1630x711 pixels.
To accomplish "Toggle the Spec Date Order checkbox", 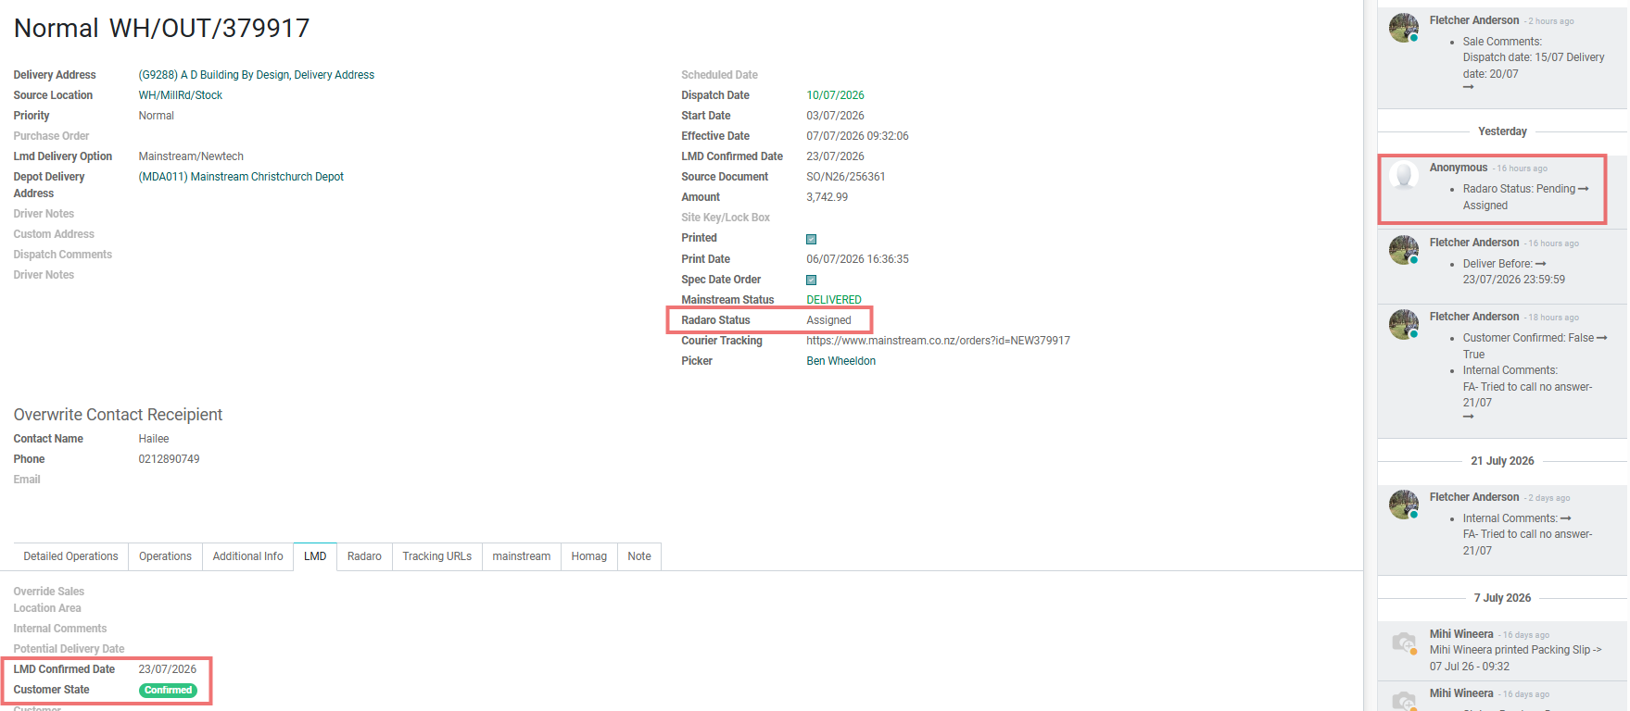I will [x=811, y=280].
